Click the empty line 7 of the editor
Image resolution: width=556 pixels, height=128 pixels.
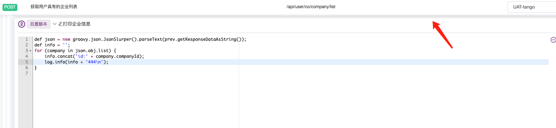point(291,73)
